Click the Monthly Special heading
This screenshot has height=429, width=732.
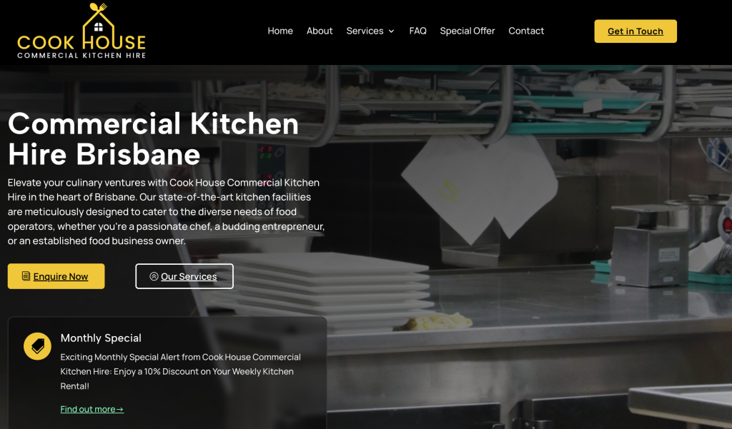click(x=101, y=338)
